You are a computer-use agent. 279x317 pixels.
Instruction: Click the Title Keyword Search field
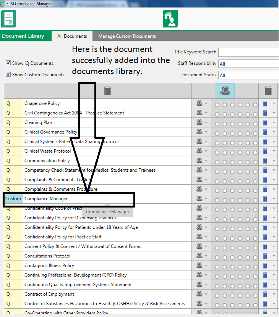coord(248,52)
